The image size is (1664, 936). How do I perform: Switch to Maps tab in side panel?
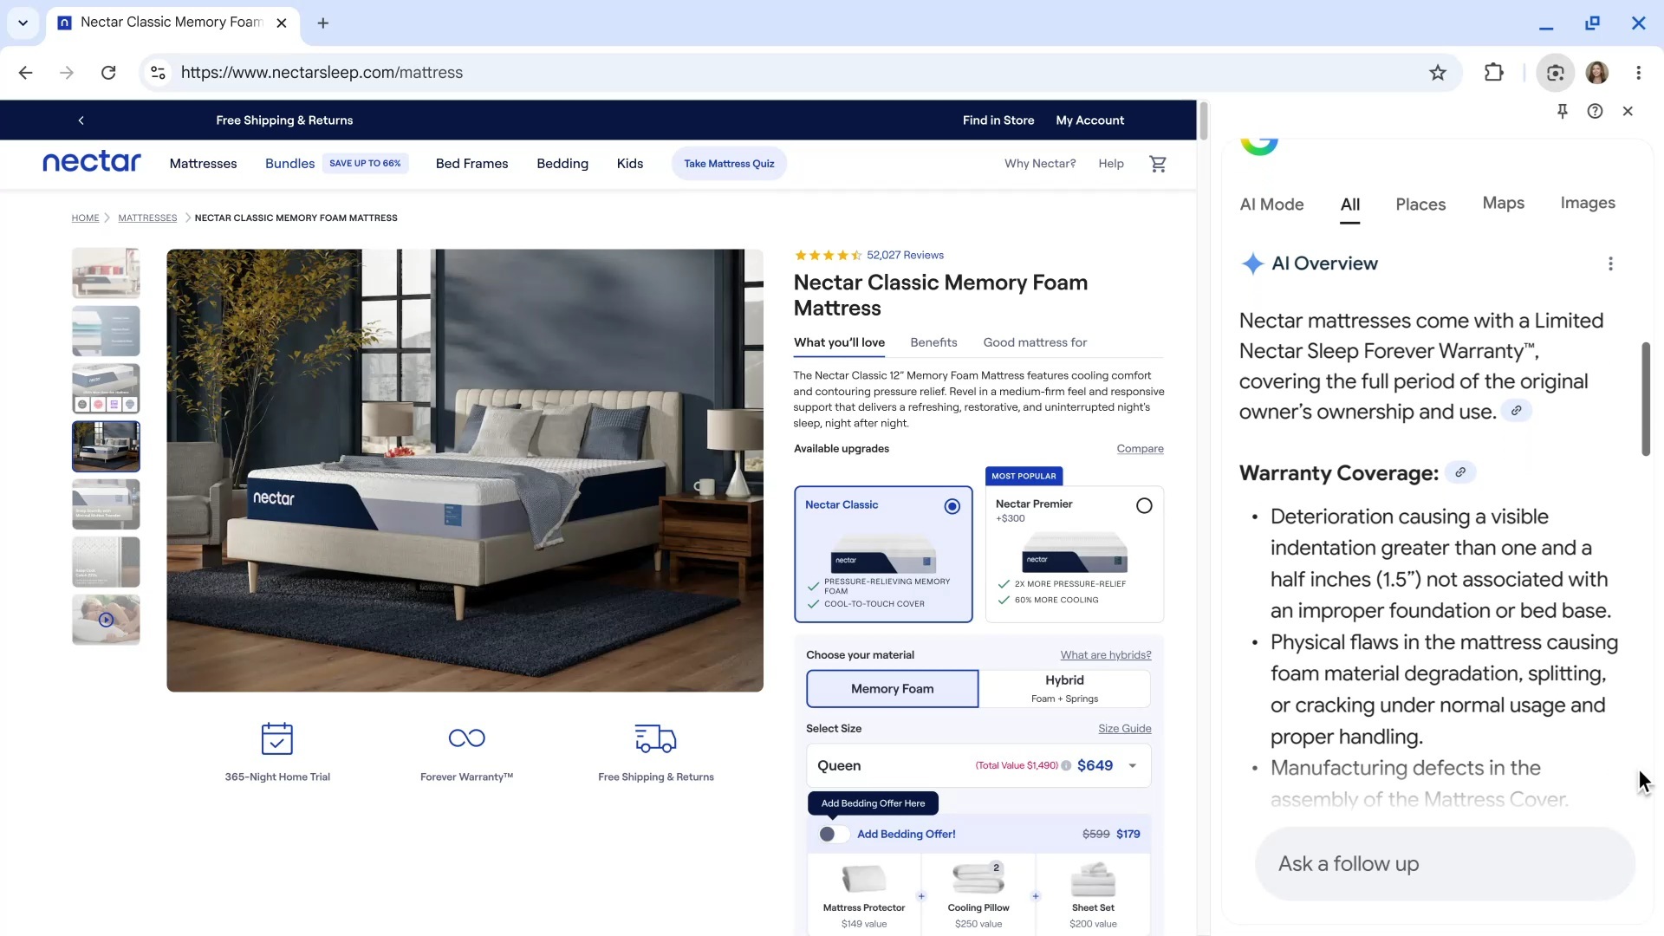[1503, 203]
